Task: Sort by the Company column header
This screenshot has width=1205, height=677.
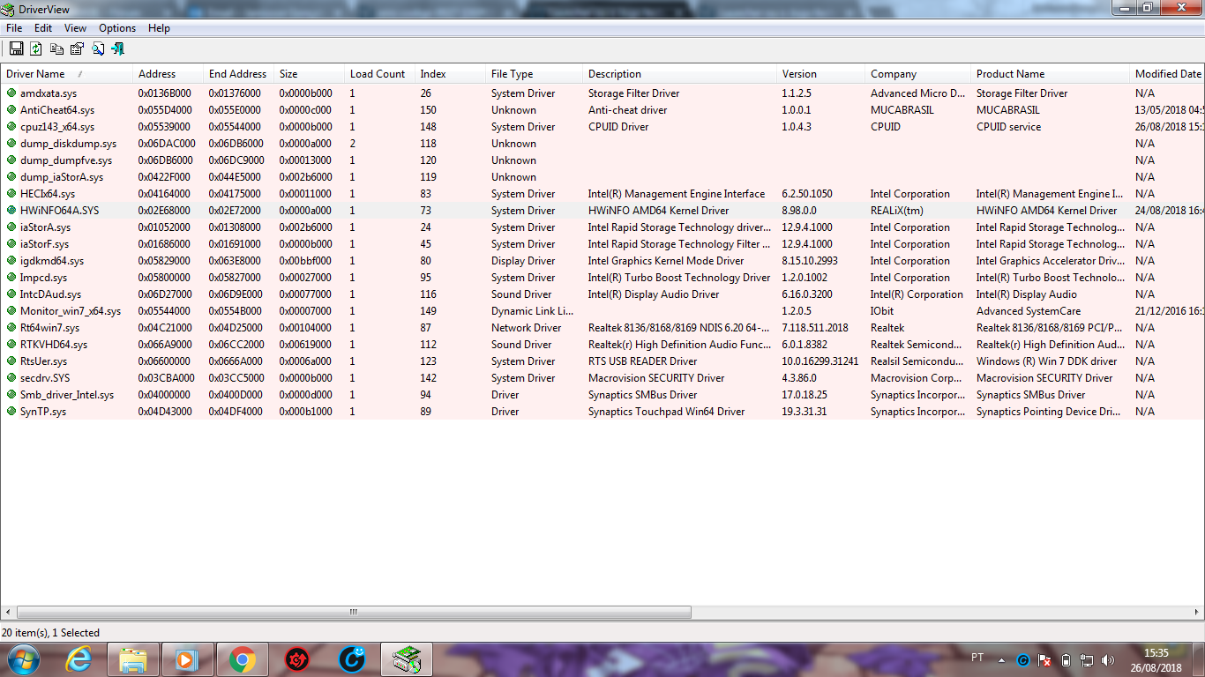Action: [x=893, y=74]
